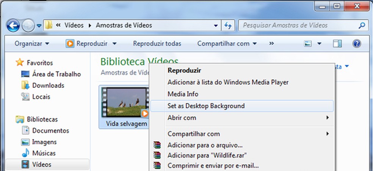Viewport: 373px width, 171px height.
Task: Open Locais in Favoritos
Action: tap(41, 97)
